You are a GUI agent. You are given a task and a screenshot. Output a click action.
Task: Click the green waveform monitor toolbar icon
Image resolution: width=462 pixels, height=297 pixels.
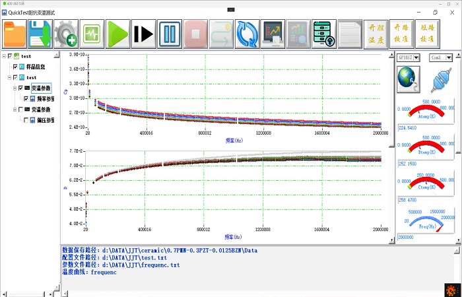[x=92, y=34]
